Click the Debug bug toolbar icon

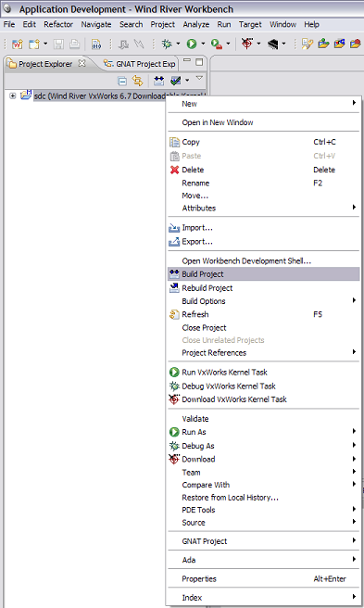(x=167, y=44)
